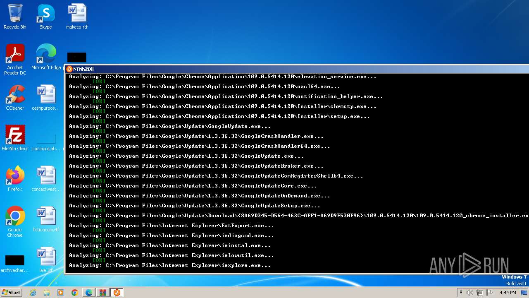This screenshot has width=529, height=298.
Task: Click the notification_helper.exe line
Action: pyautogui.click(x=226, y=96)
